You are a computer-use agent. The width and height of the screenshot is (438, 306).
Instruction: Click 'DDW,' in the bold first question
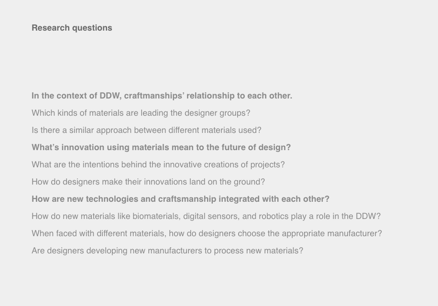point(110,96)
